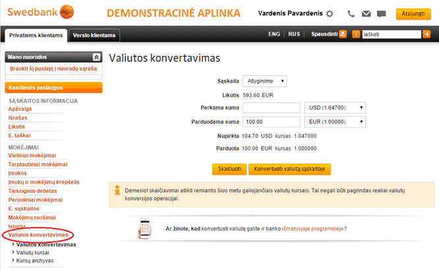The height and width of the screenshot is (270, 439).
Task: Switch to Privatiems klientams tab
Action: click(x=36, y=36)
